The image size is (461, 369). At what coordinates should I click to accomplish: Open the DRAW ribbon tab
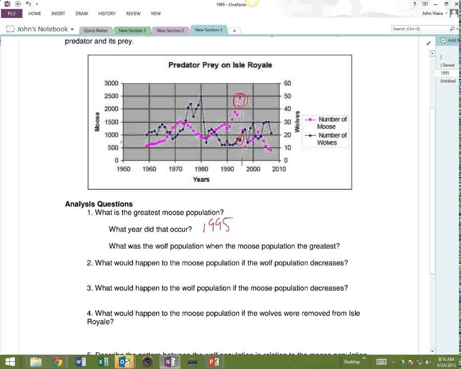pos(81,13)
